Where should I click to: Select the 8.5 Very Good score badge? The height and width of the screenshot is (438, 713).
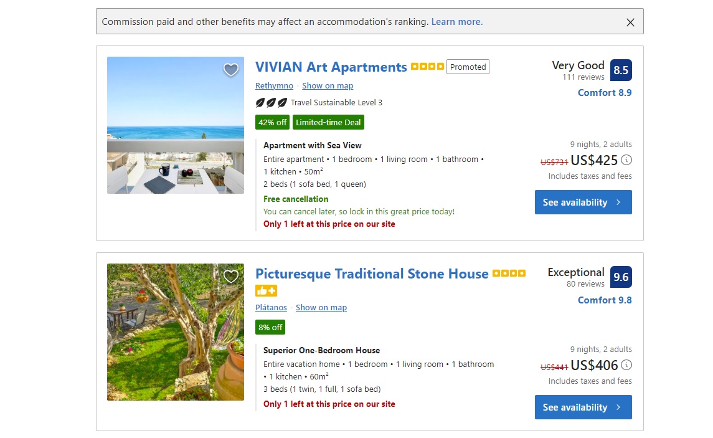coord(621,70)
